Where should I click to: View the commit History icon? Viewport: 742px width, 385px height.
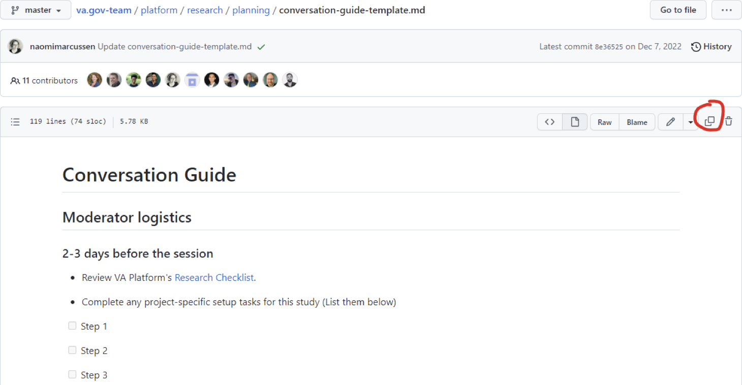point(711,46)
